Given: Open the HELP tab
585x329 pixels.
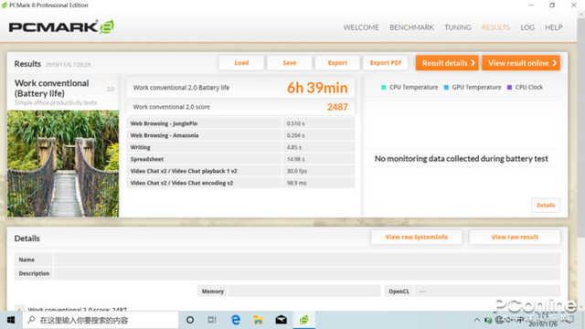Looking at the screenshot, I should (x=554, y=27).
